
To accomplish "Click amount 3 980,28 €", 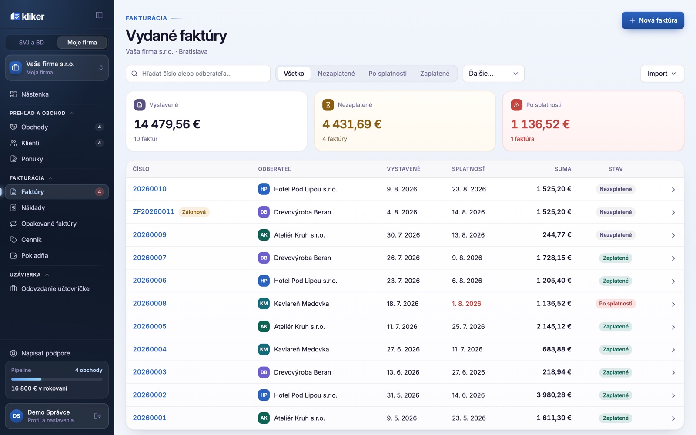I will click(554, 395).
